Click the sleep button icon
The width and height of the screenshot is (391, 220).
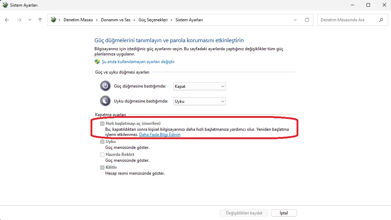click(x=105, y=101)
